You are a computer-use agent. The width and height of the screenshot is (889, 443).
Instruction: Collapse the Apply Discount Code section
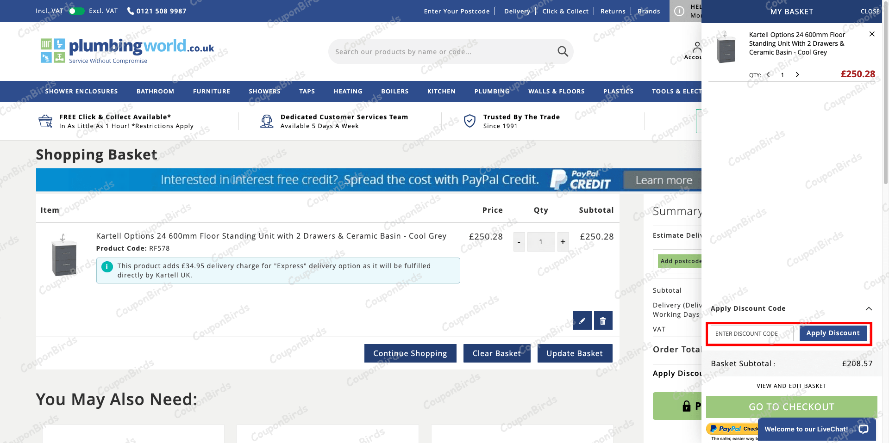(x=869, y=308)
